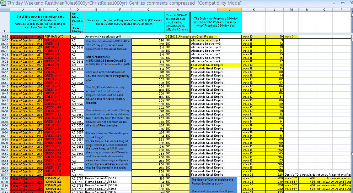
Task: Click the red 'week 3' cell
Action: [291, 36]
